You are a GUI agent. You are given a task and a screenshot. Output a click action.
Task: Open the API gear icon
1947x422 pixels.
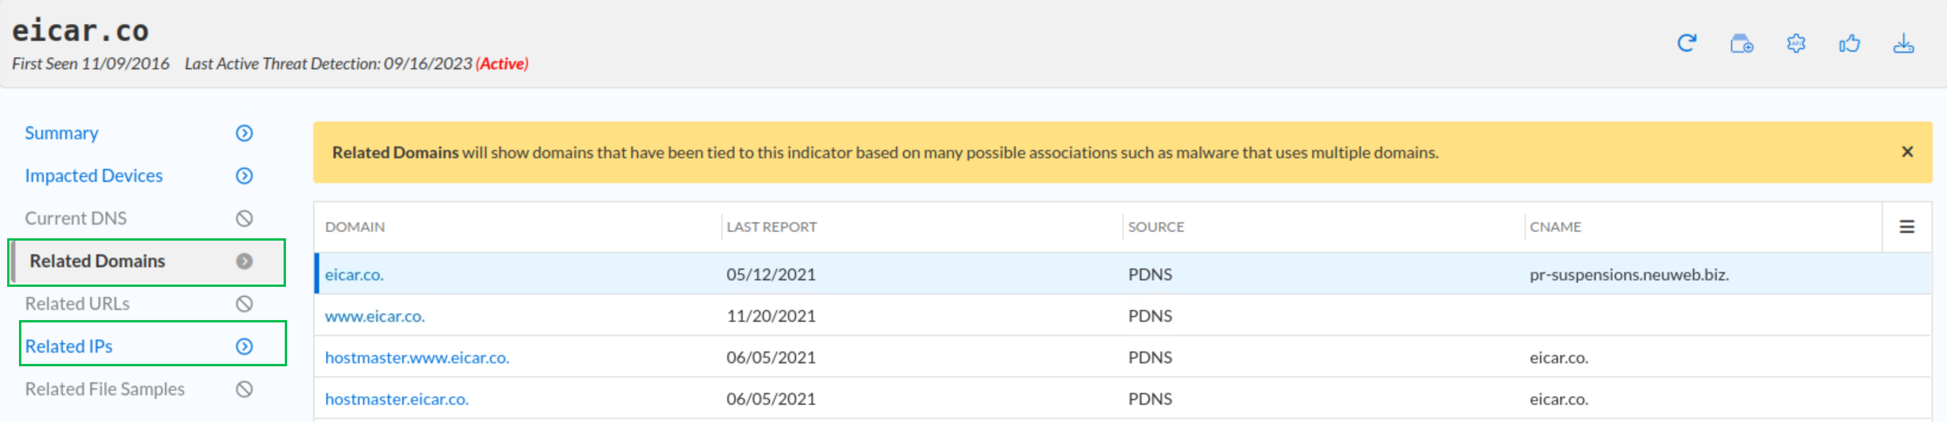click(x=1796, y=44)
